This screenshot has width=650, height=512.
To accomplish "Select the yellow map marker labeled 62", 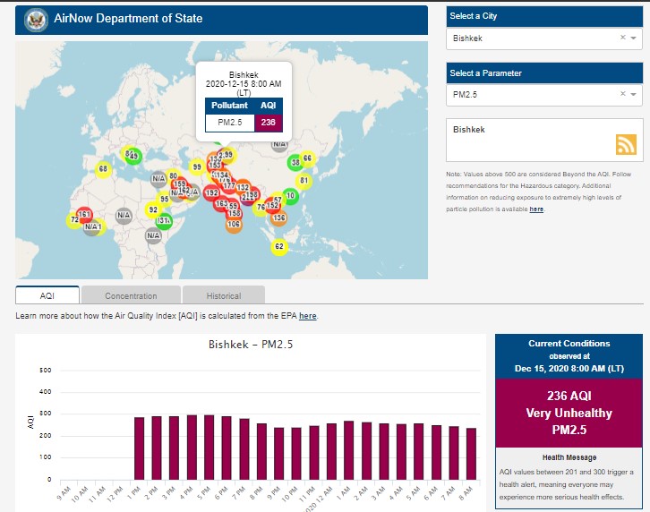I will 278,246.
